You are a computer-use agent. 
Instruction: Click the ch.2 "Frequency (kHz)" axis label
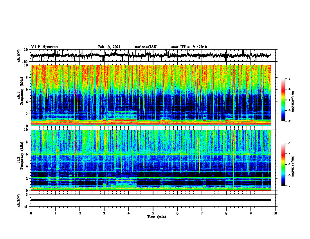tap(22, 155)
